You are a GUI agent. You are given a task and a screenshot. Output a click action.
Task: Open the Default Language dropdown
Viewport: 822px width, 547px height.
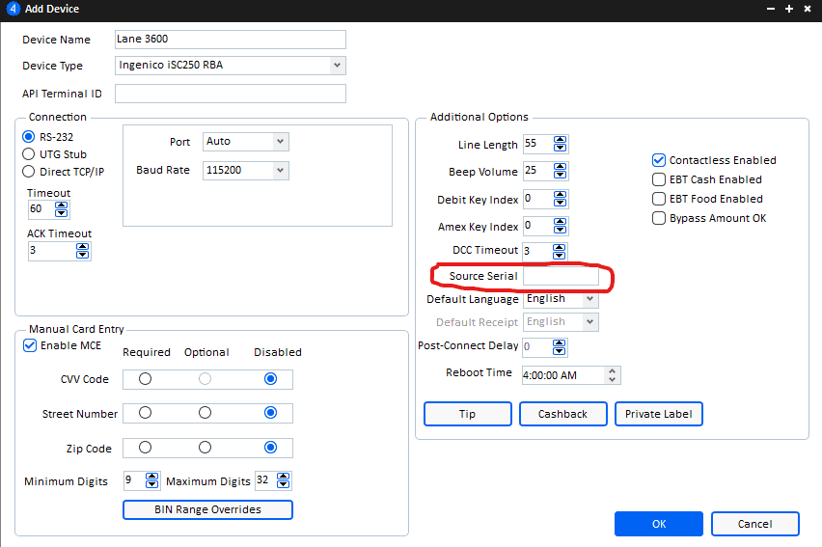(589, 299)
